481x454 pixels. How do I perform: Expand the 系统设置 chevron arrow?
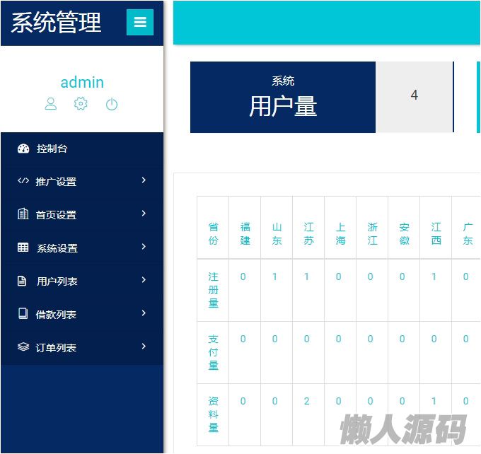pos(144,246)
